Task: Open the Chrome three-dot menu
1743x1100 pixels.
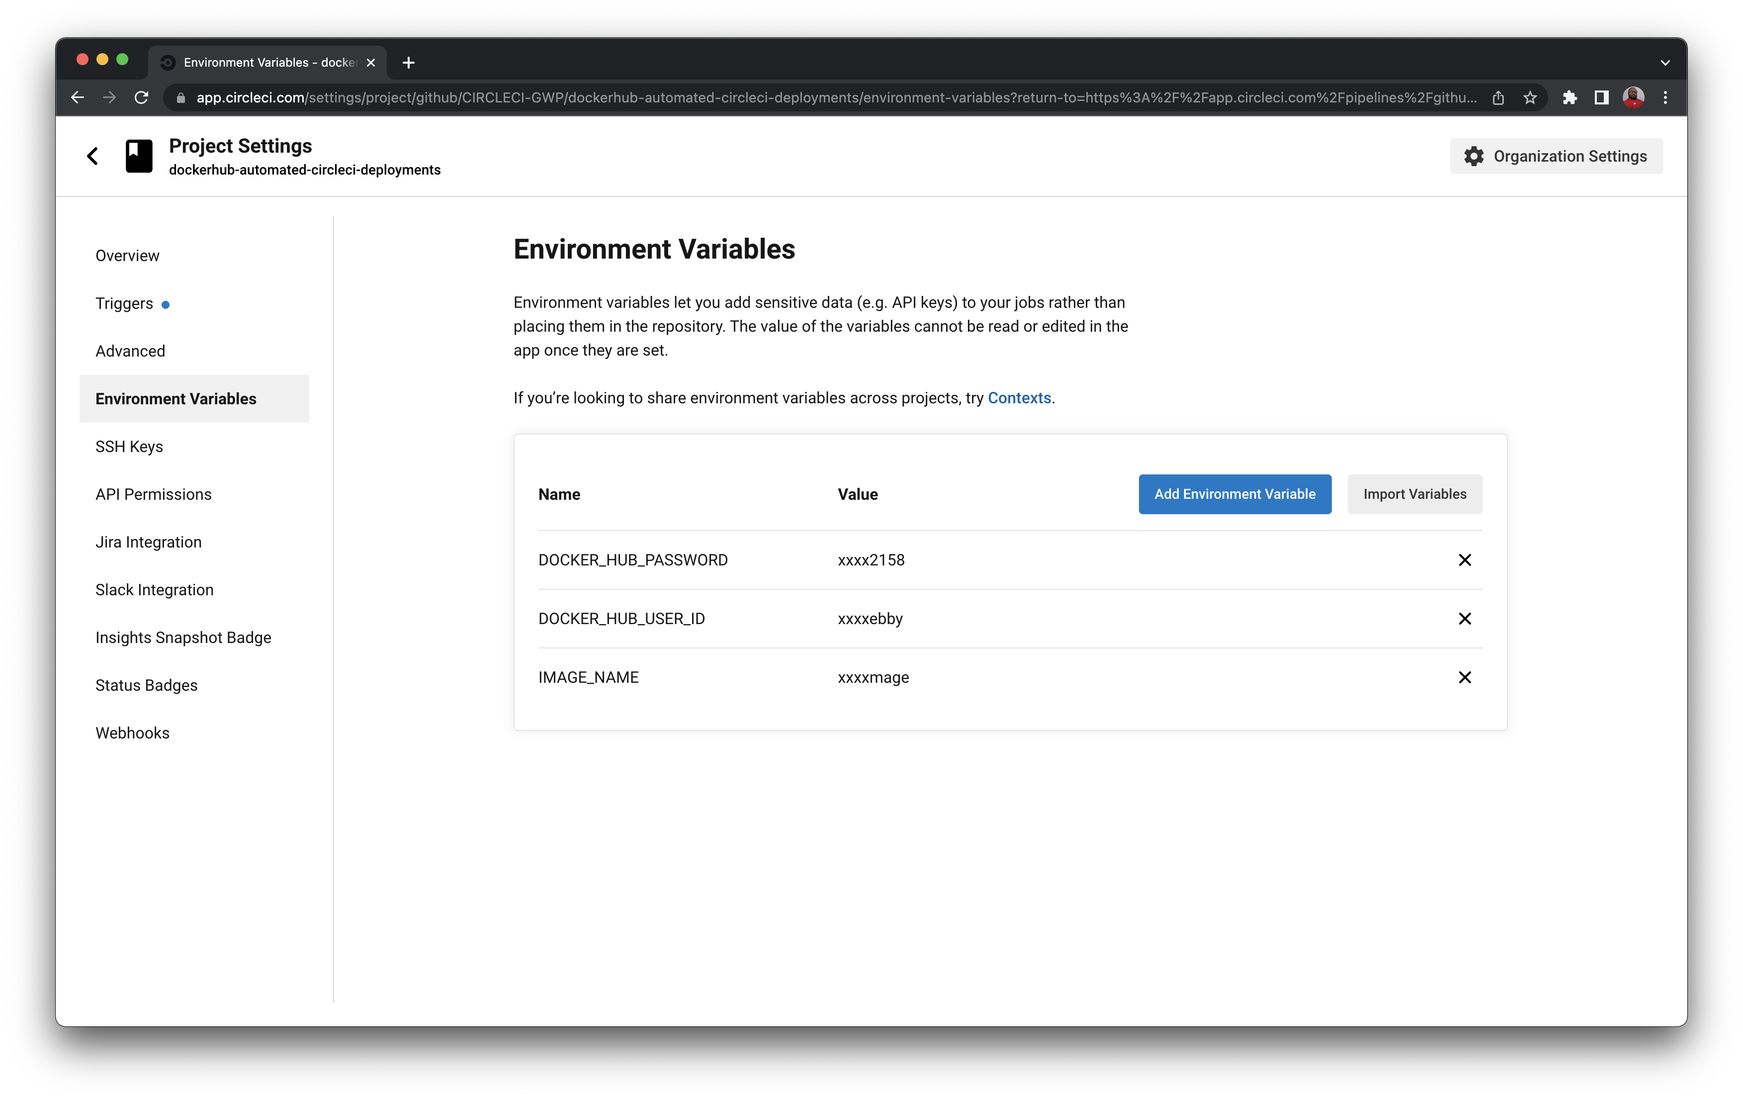Action: [1665, 98]
